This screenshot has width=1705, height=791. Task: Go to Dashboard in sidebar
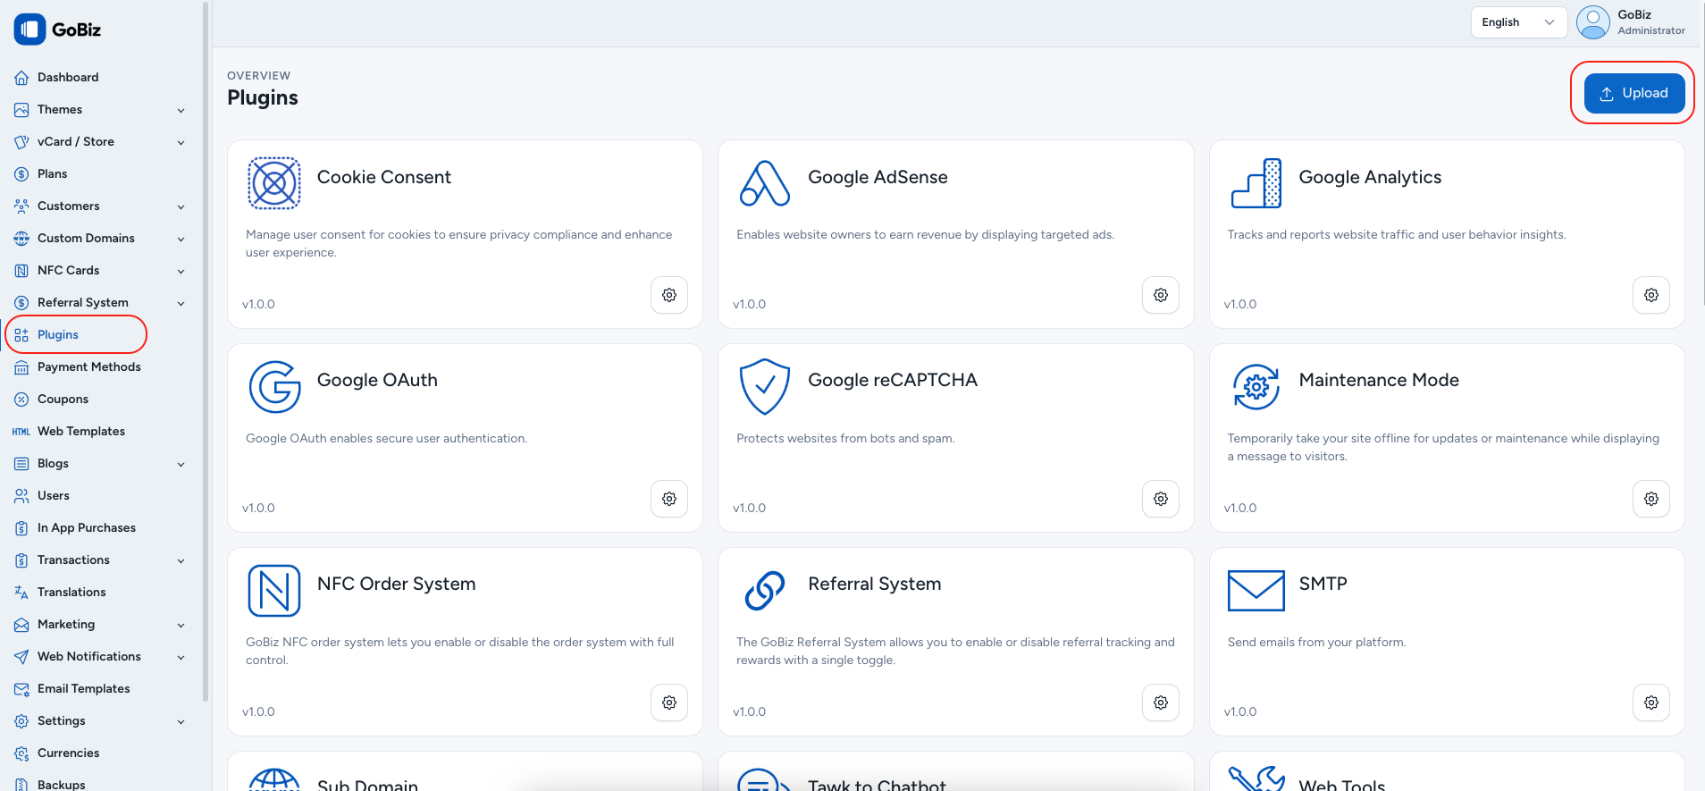click(68, 78)
